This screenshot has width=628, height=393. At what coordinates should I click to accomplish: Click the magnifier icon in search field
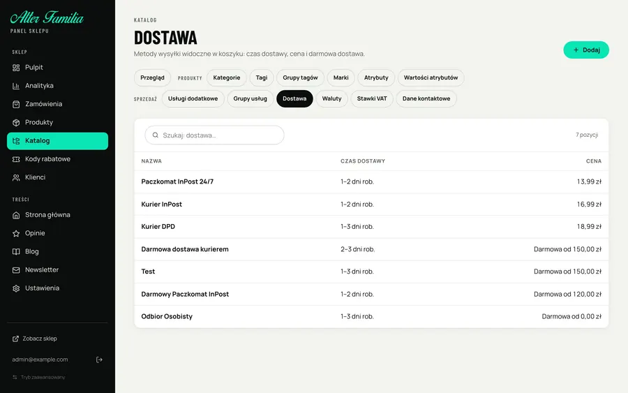156,135
